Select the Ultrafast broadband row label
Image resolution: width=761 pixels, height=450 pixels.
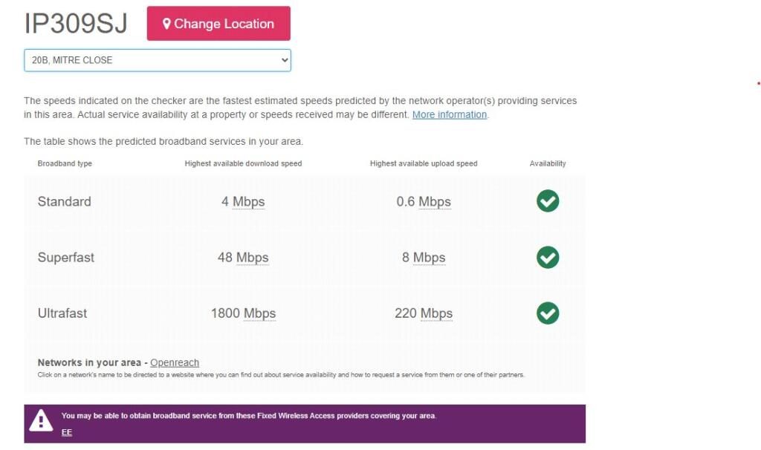click(x=62, y=313)
